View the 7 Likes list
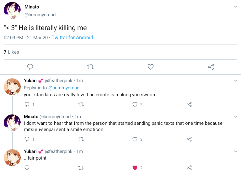 (11, 52)
